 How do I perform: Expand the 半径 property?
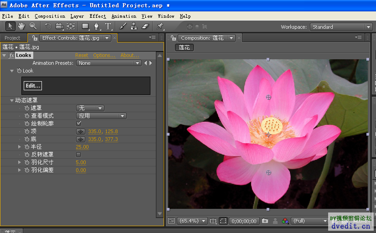20,147
